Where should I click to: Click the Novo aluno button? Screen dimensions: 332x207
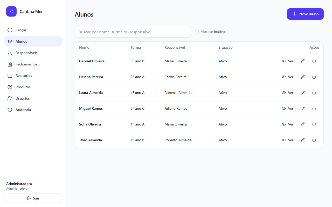(305, 14)
